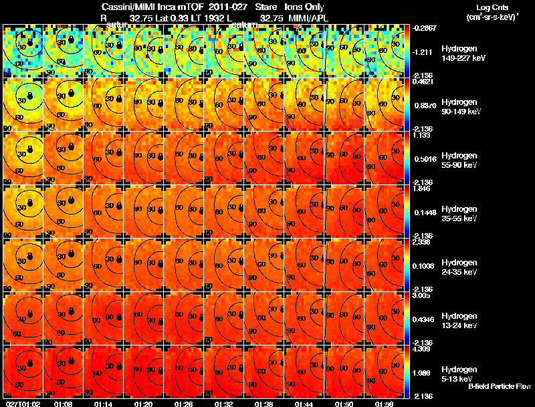Open the 55-90 keV image at 01:50
The height and width of the screenshot is (407, 535).
pos(344,158)
